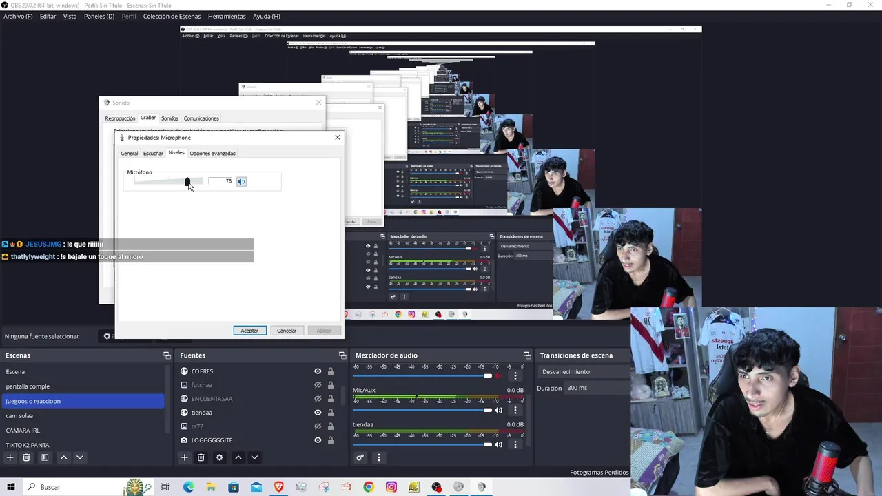The width and height of the screenshot is (882, 496).
Task: Move the selected scene down in Escenas
Action: pyautogui.click(x=80, y=457)
